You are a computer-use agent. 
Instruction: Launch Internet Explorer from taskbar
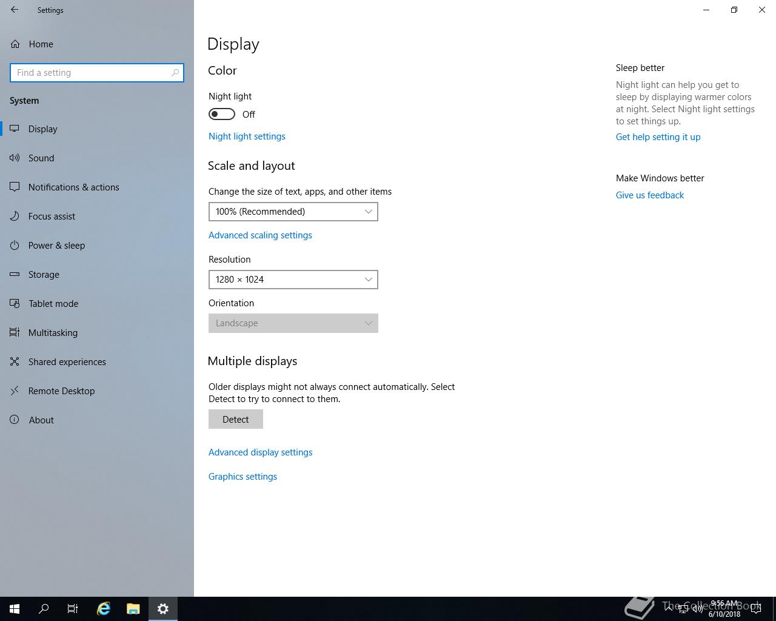click(x=104, y=609)
